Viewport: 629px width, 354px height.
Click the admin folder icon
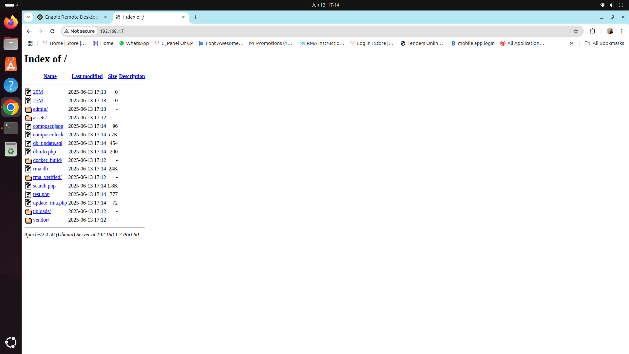tap(29, 109)
